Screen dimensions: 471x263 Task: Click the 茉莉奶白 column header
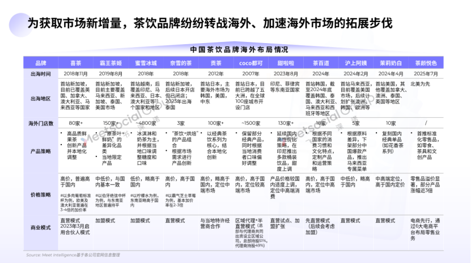[391, 63]
